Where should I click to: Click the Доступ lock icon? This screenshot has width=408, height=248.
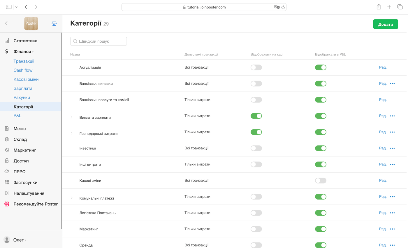point(7,161)
